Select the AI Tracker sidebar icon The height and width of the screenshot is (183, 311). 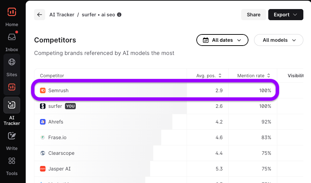[12, 105]
